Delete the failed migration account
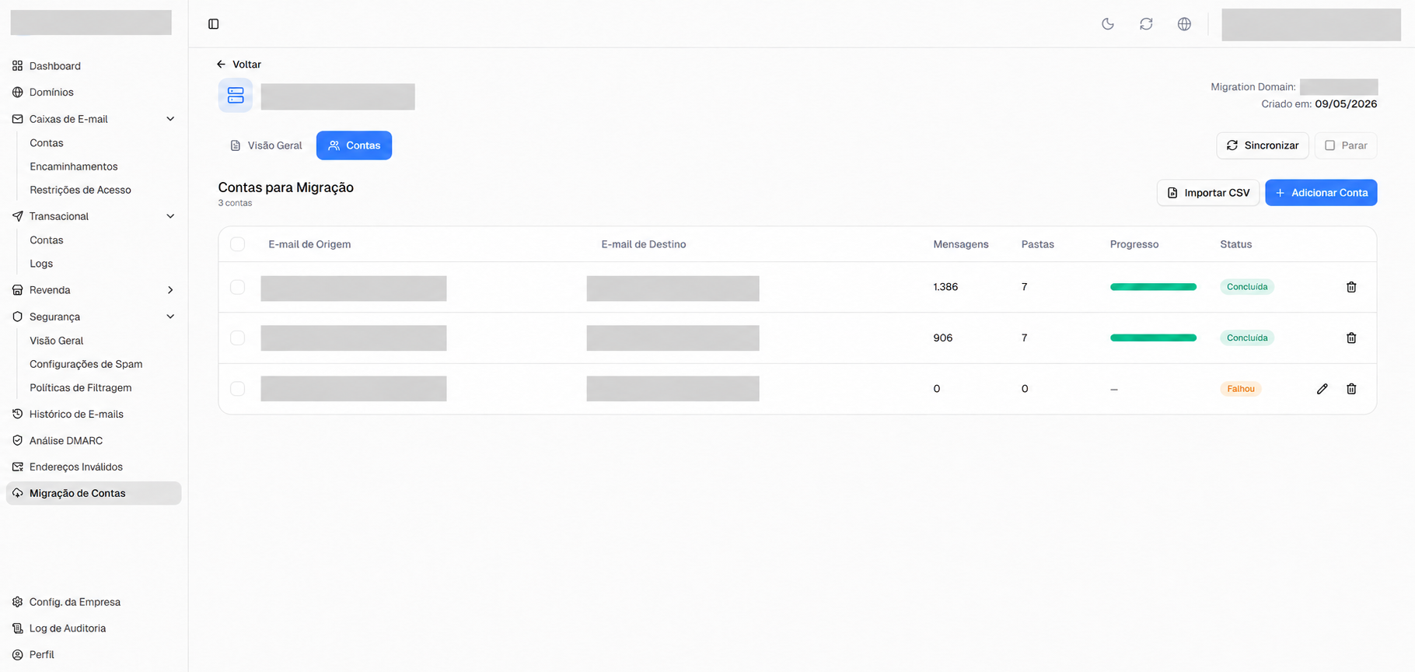 pyautogui.click(x=1351, y=389)
